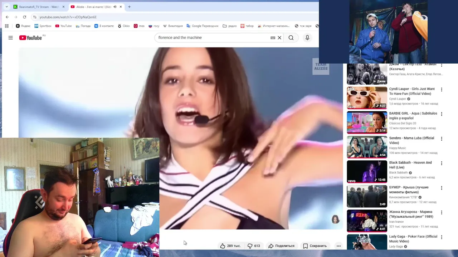Open the Okko bookmark
This screenshot has height=257, width=458.
point(124,26)
